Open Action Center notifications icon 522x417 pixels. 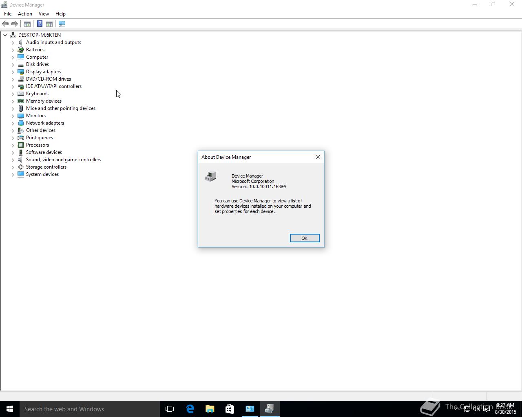click(x=487, y=409)
